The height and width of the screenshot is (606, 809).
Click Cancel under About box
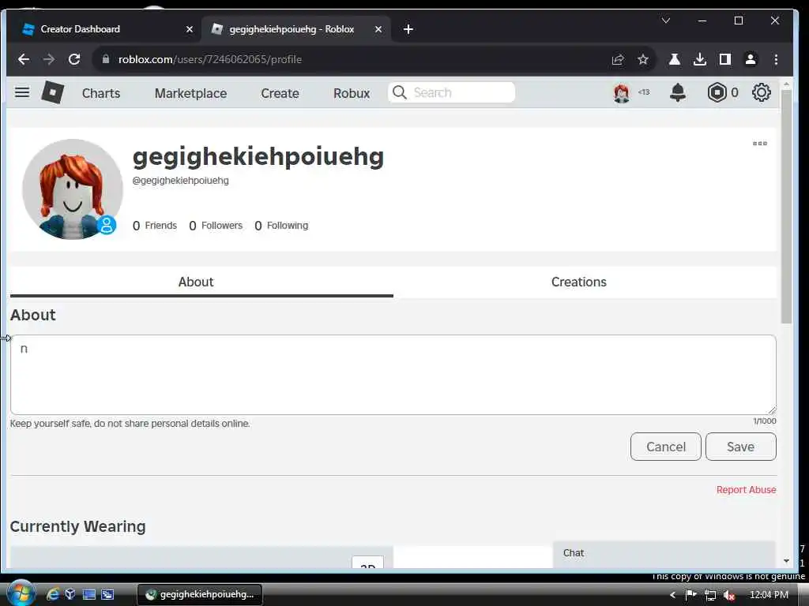[x=665, y=447]
